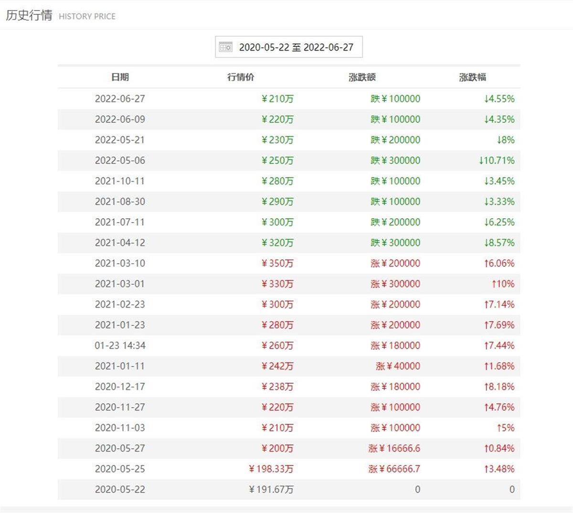Click the 日期 column header

pyautogui.click(x=120, y=77)
